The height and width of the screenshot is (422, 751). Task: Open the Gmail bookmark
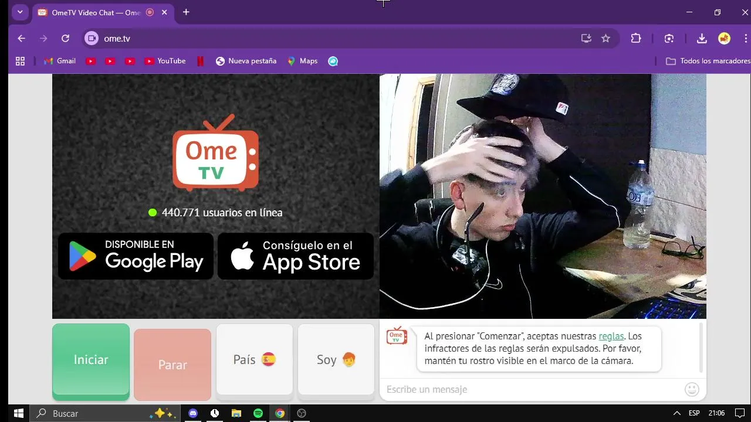point(59,61)
